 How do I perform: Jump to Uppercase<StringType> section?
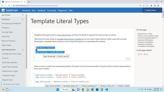click(145, 40)
